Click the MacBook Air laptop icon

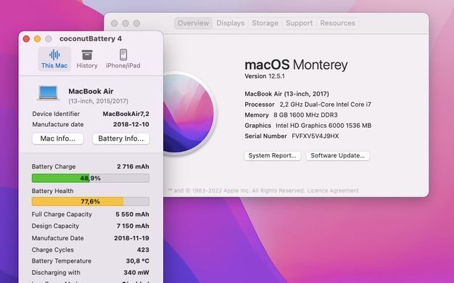48,94
